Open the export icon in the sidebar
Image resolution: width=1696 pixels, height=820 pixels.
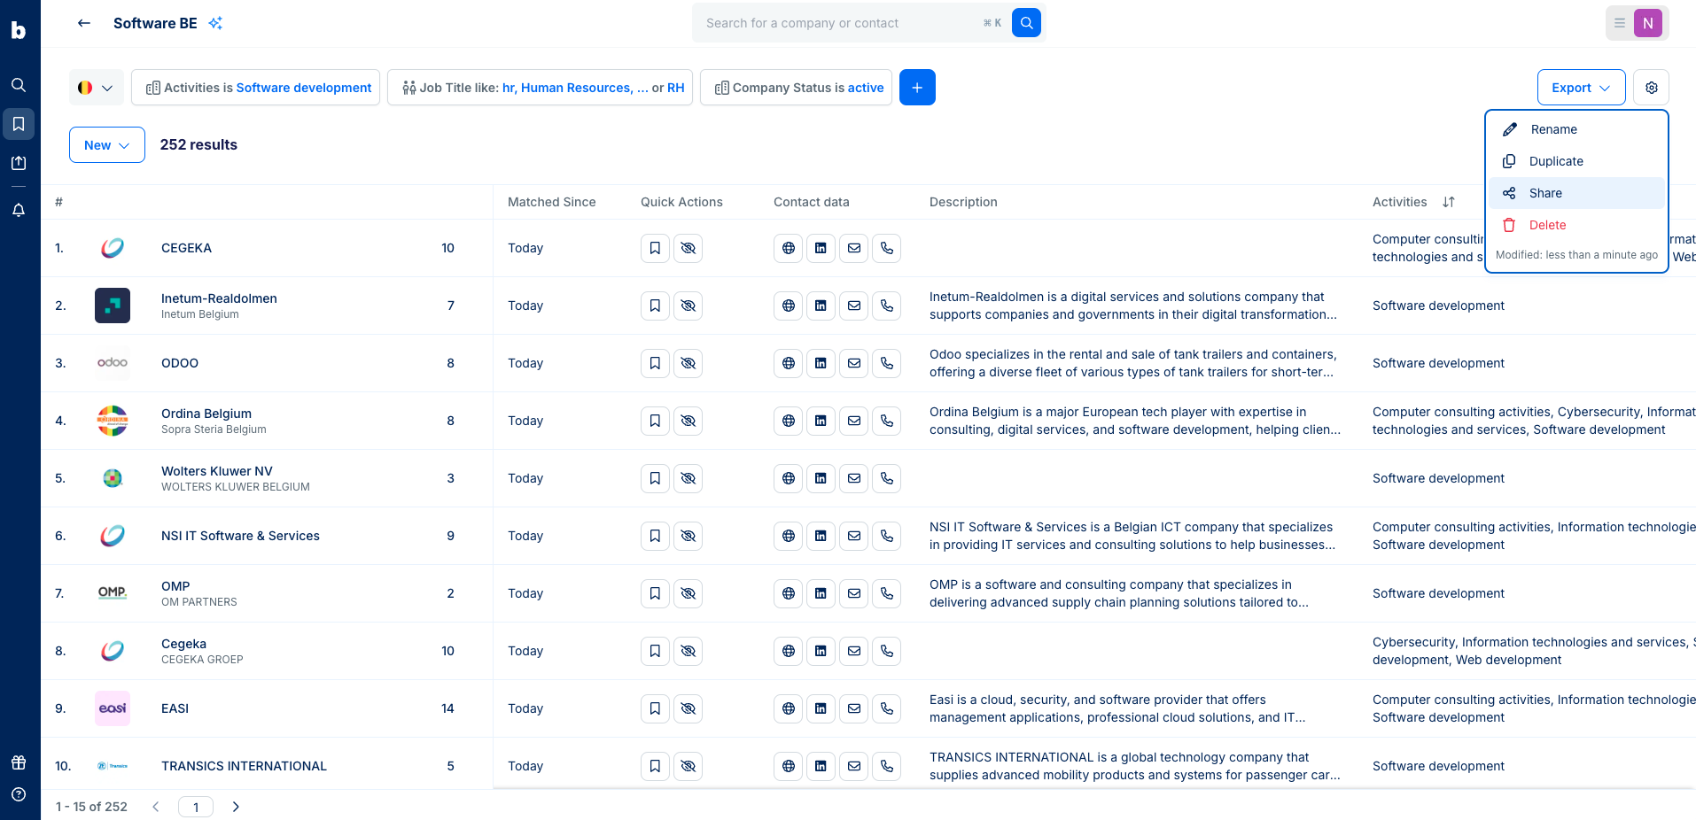click(x=19, y=163)
